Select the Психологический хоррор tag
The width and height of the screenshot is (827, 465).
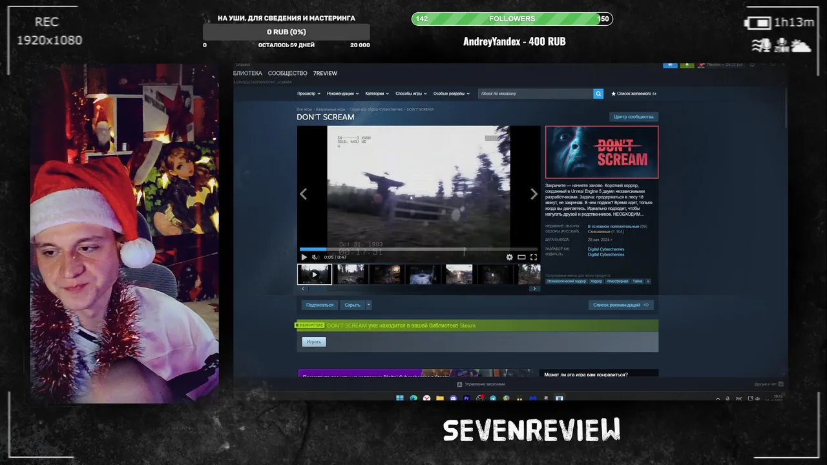pyautogui.click(x=567, y=281)
